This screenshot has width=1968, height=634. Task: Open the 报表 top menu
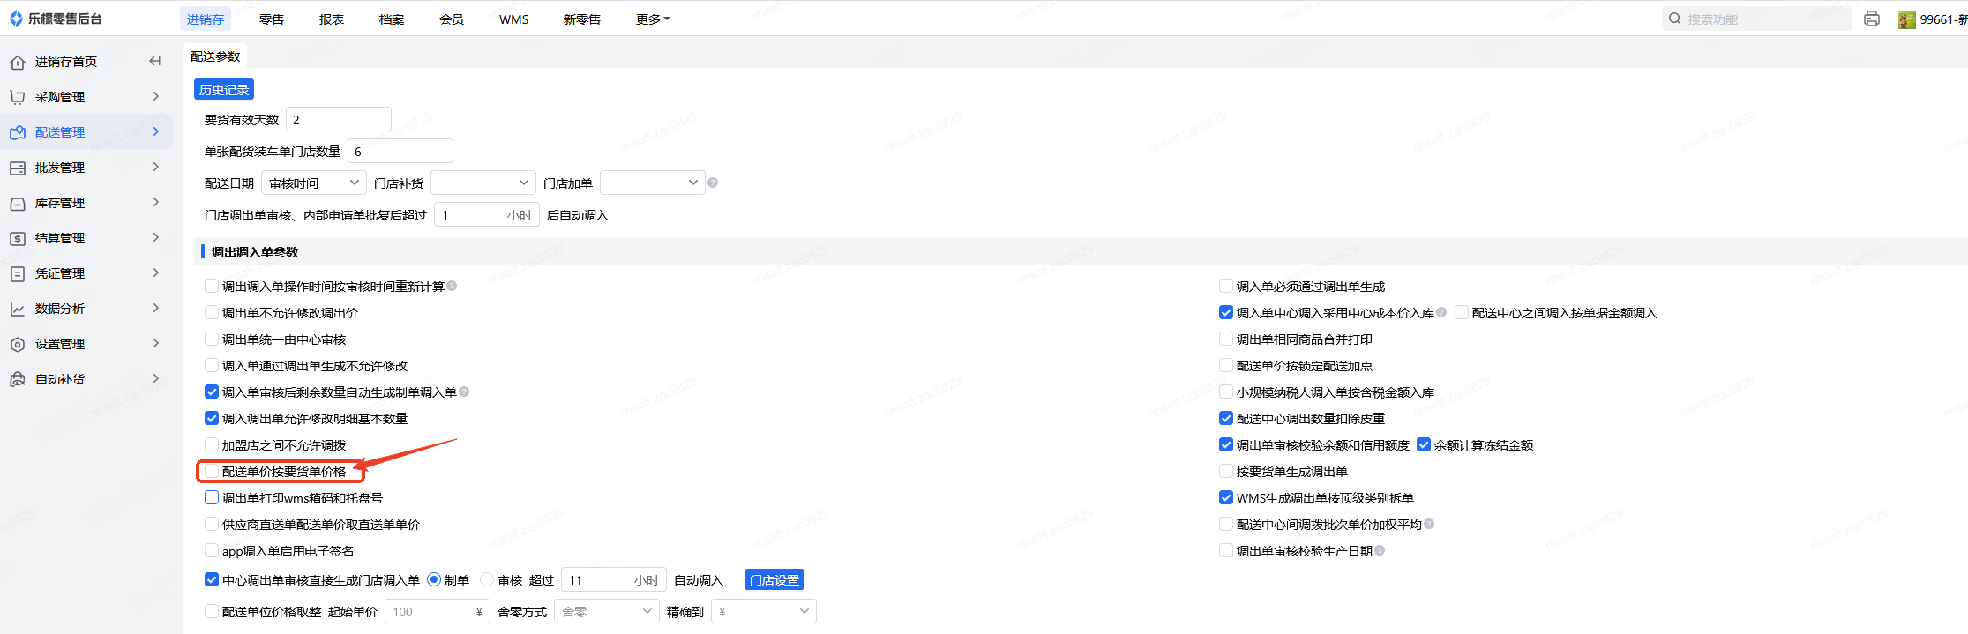[x=332, y=19]
